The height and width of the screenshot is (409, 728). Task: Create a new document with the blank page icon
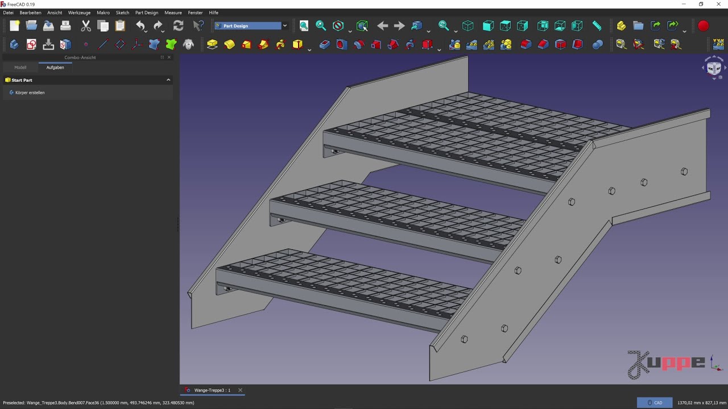tap(14, 26)
